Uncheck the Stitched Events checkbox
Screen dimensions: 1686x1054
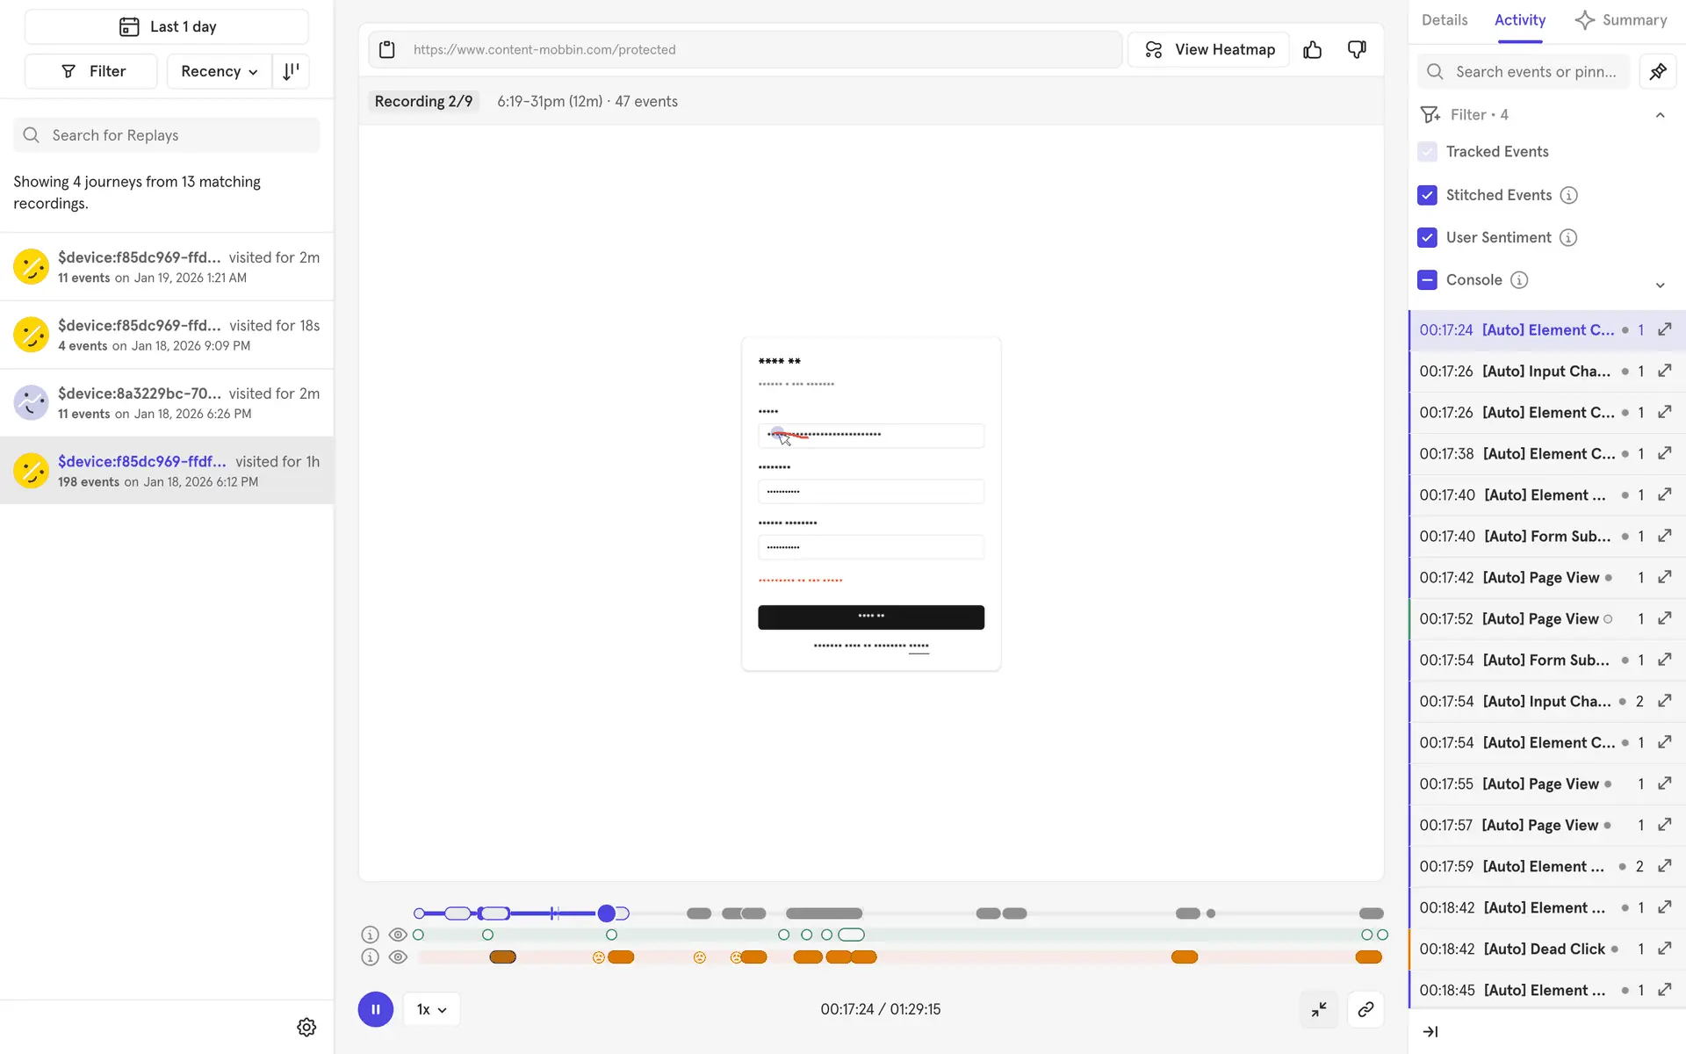(x=1427, y=195)
